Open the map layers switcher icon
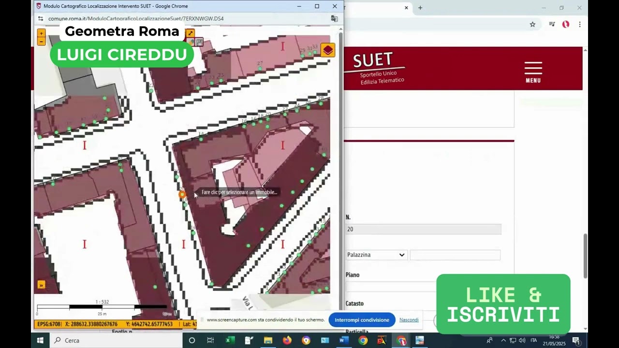Screen dimensions: 619x348 click(328, 50)
